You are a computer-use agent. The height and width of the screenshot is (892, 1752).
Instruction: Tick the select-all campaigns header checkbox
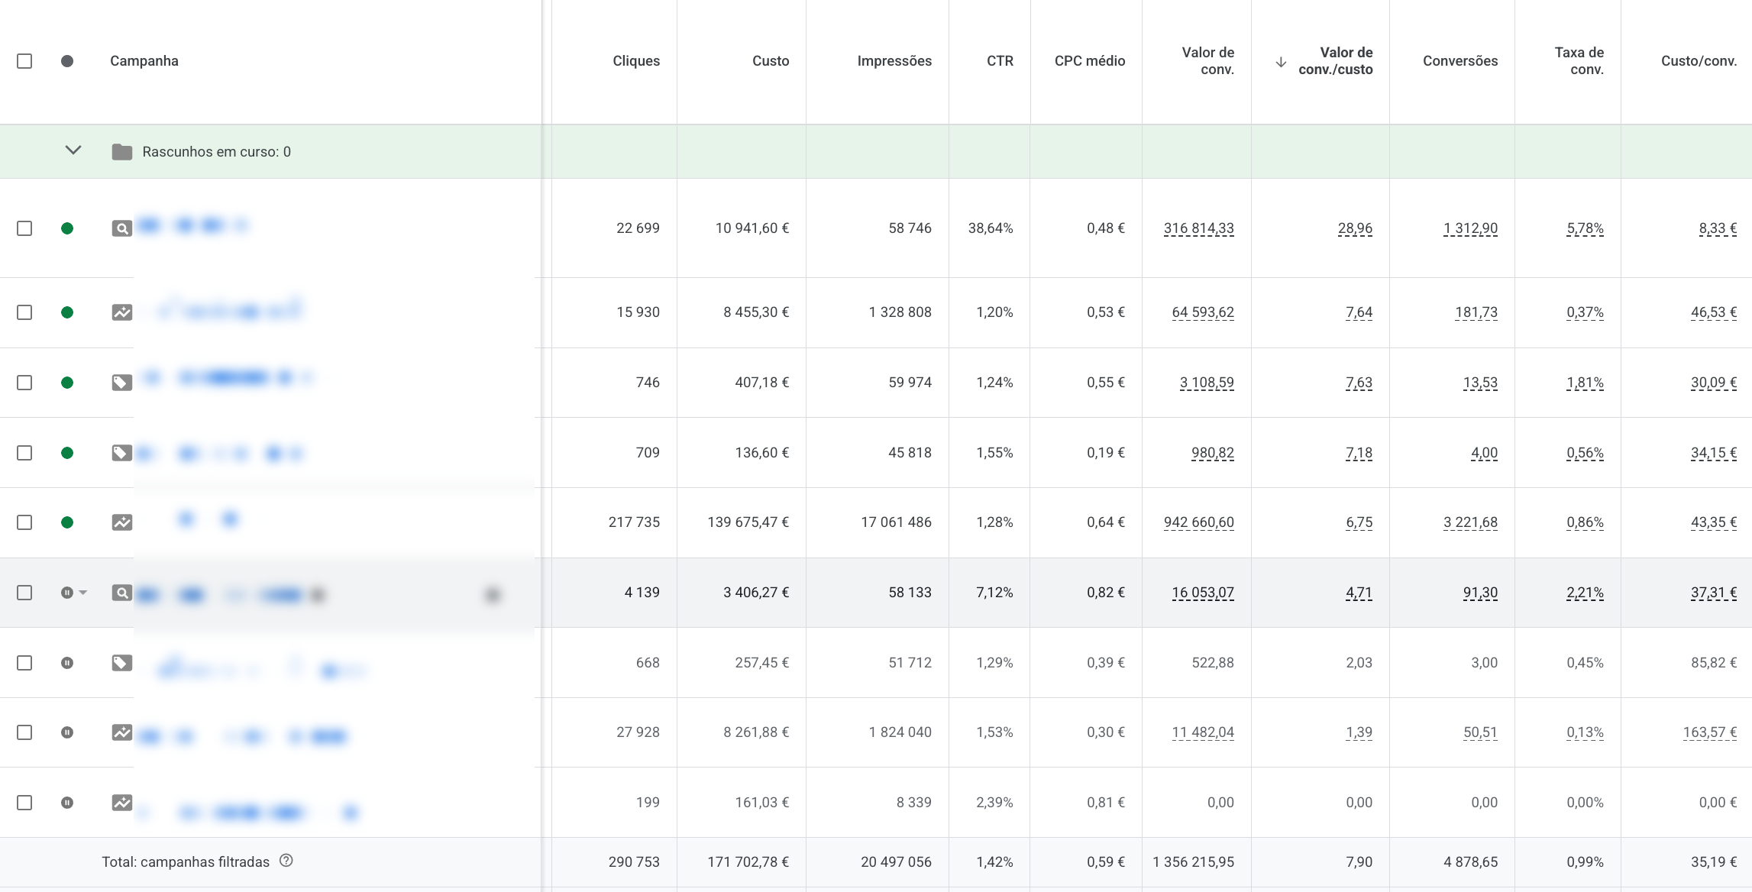coord(24,61)
